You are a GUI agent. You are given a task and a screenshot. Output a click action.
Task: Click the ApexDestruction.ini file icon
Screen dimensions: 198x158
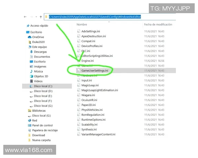click(x=79, y=36)
